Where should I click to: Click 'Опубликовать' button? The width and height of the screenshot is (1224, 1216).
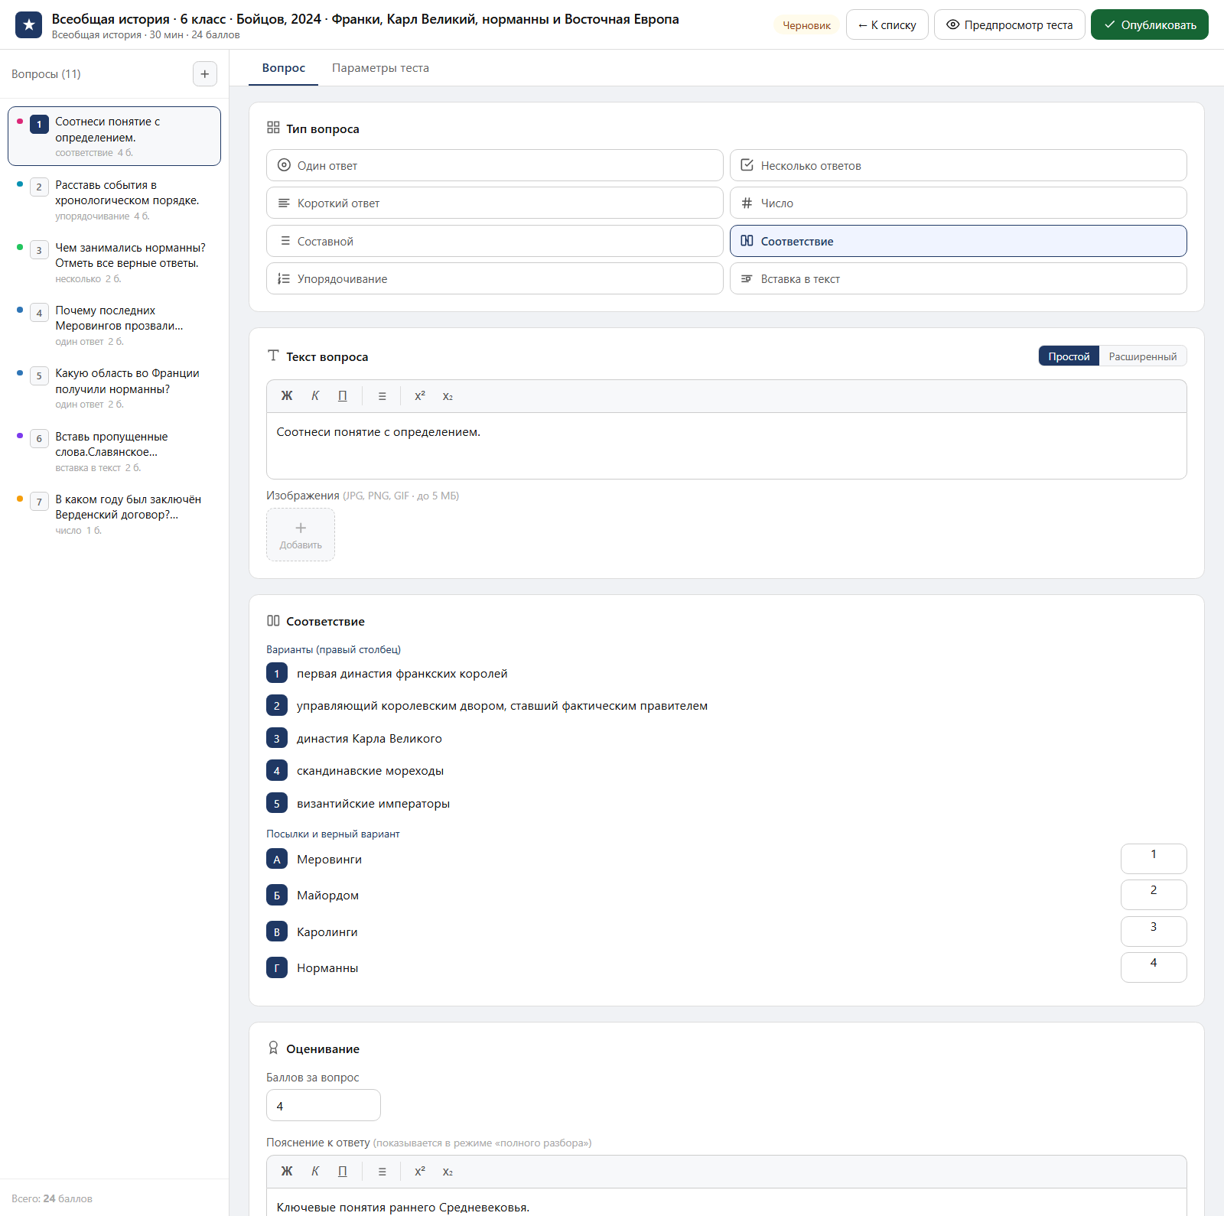(x=1150, y=25)
